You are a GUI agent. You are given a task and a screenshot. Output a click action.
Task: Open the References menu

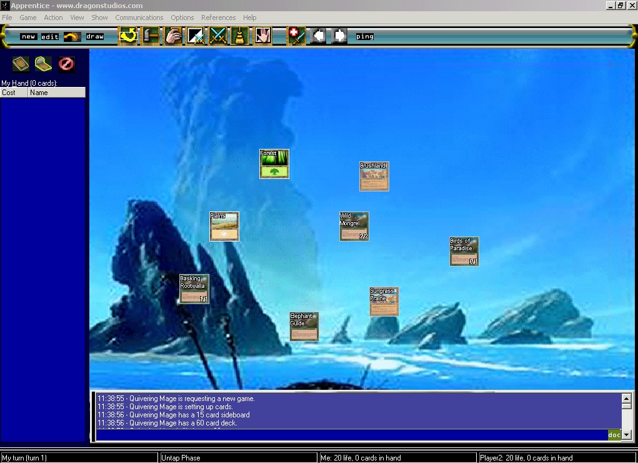219,18
